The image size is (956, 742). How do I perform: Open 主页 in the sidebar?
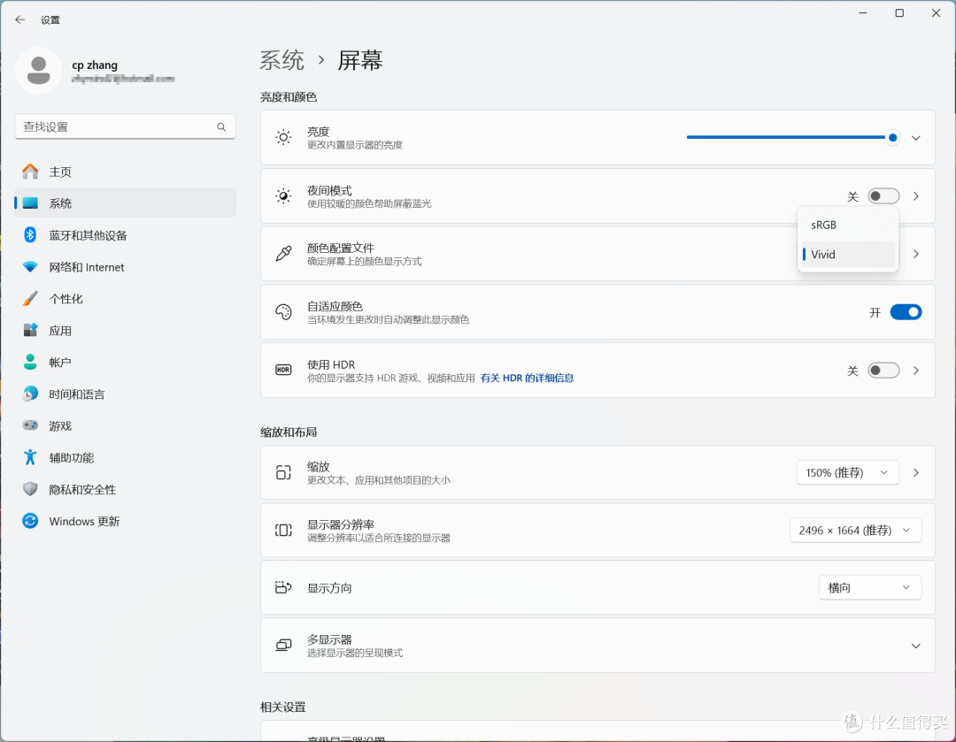click(x=125, y=172)
